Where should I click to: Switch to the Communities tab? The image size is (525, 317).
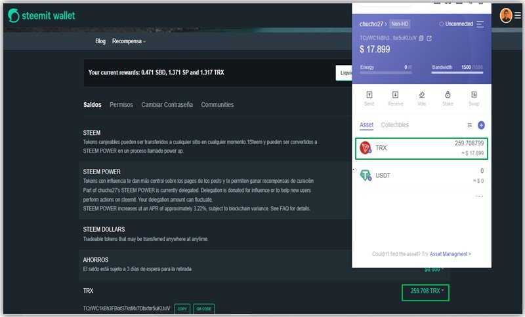[x=217, y=105]
